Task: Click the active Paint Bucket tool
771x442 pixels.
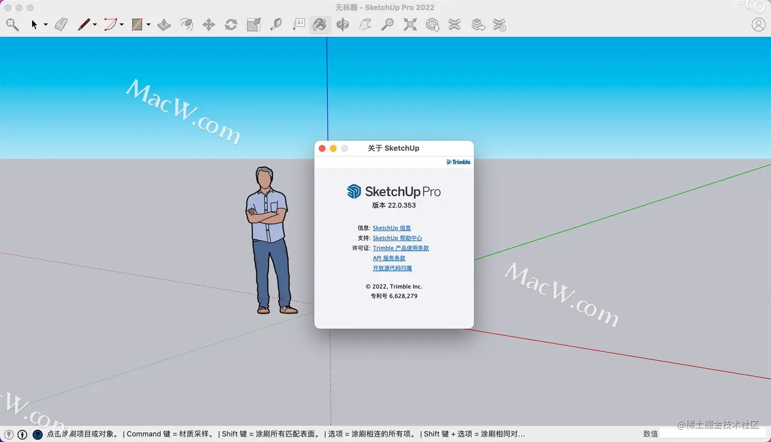Action: (x=320, y=24)
